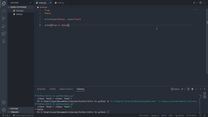Image resolution: width=208 pixels, height=117 pixels.
Task: Click the python.exe path link in terminal
Action: [x=133, y=101]
